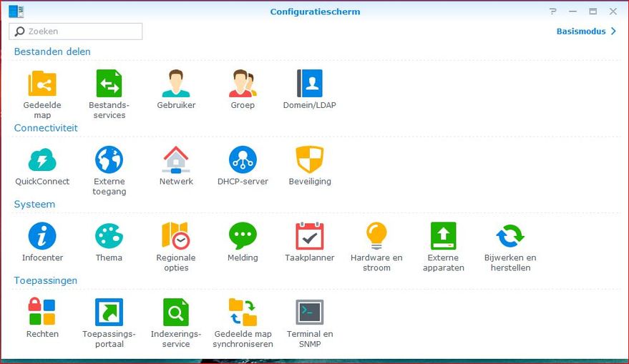Open Externe toegang globe icon
Viewport: 629px width, 364px height.
point(109,160)
